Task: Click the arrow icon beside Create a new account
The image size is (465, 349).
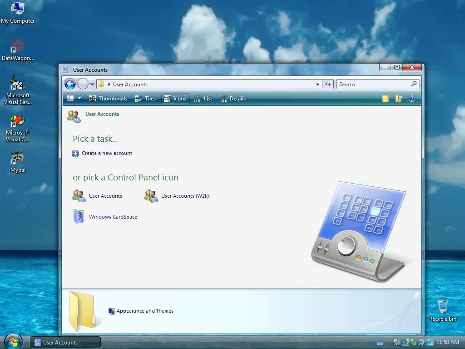Action: pyautogui.click(x=75, y=154)
